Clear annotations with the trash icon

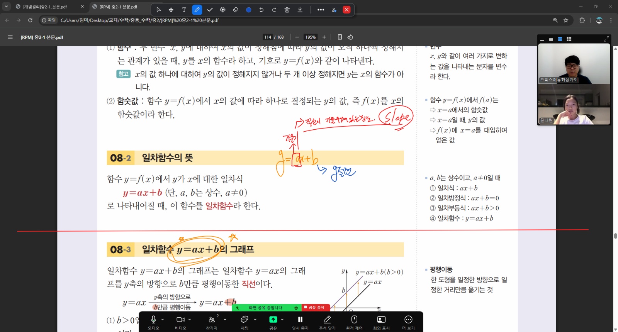[x=287, y=10]
